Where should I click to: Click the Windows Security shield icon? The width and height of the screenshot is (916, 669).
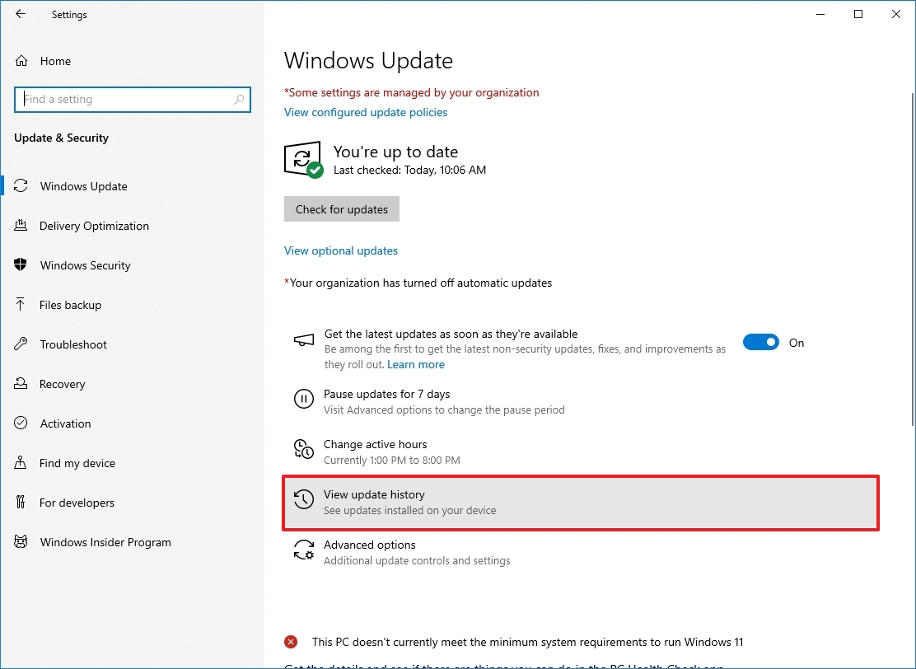coord(21,264)
